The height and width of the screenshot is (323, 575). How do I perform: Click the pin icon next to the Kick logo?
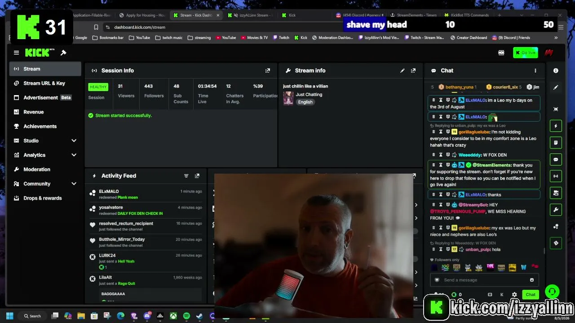tap(63, 53)
